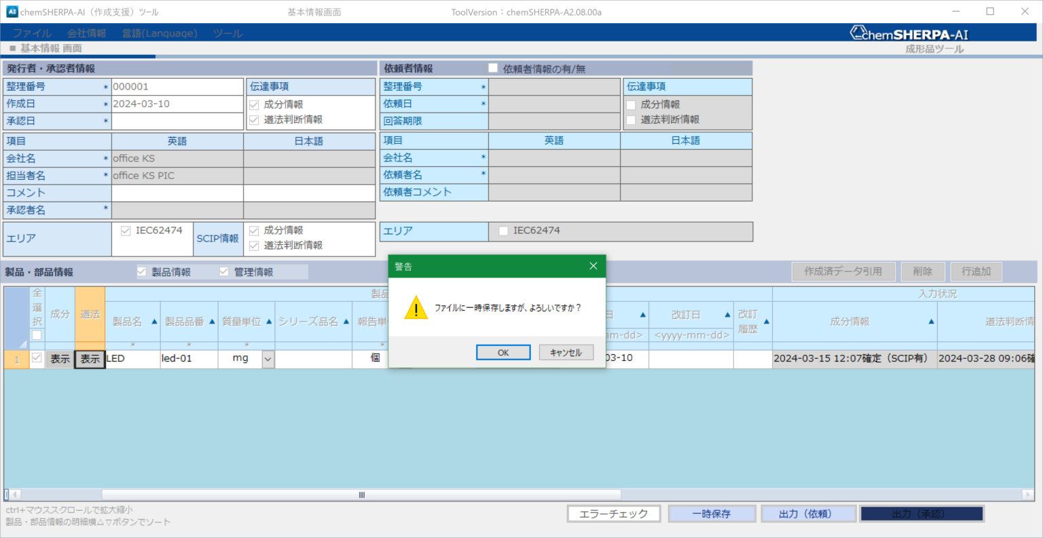The image size is (1043, 538).
Task: Sort by 製品品番 column triangle
Action: point(212,322)
